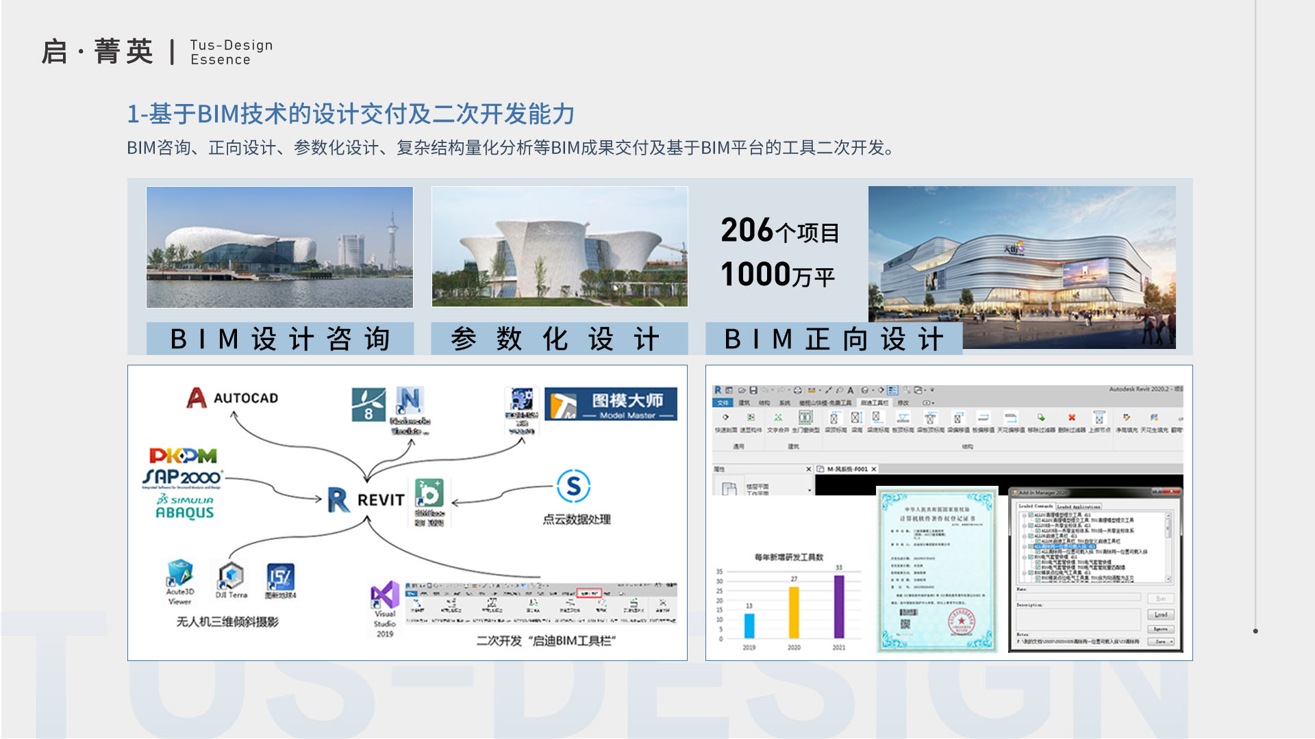Collapse first tree node in Add-In Manager
This screenshot has height=739, width=1315.
tap(1025, 515)
